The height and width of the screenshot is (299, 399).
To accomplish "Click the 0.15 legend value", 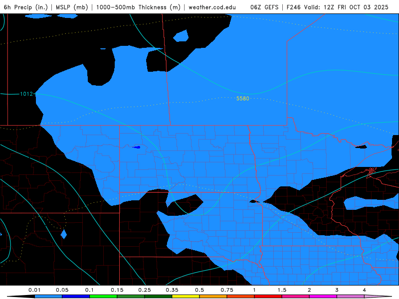I will pos(117,290).
